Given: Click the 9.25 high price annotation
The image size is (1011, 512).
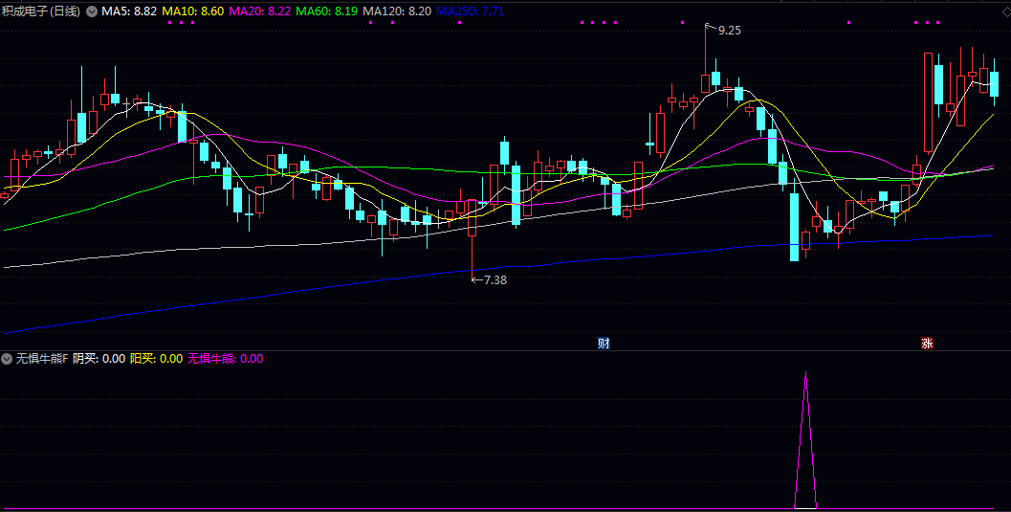Looking at the screenshot, I should tap(729, 31).
